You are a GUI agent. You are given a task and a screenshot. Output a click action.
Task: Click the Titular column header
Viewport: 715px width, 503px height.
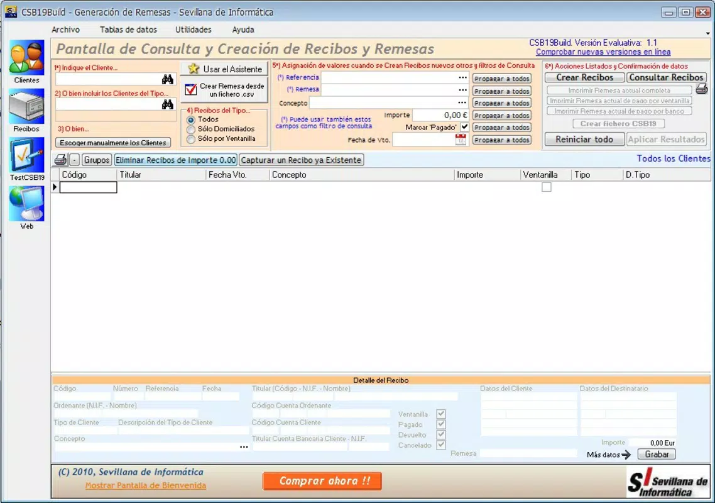(161, 175)
